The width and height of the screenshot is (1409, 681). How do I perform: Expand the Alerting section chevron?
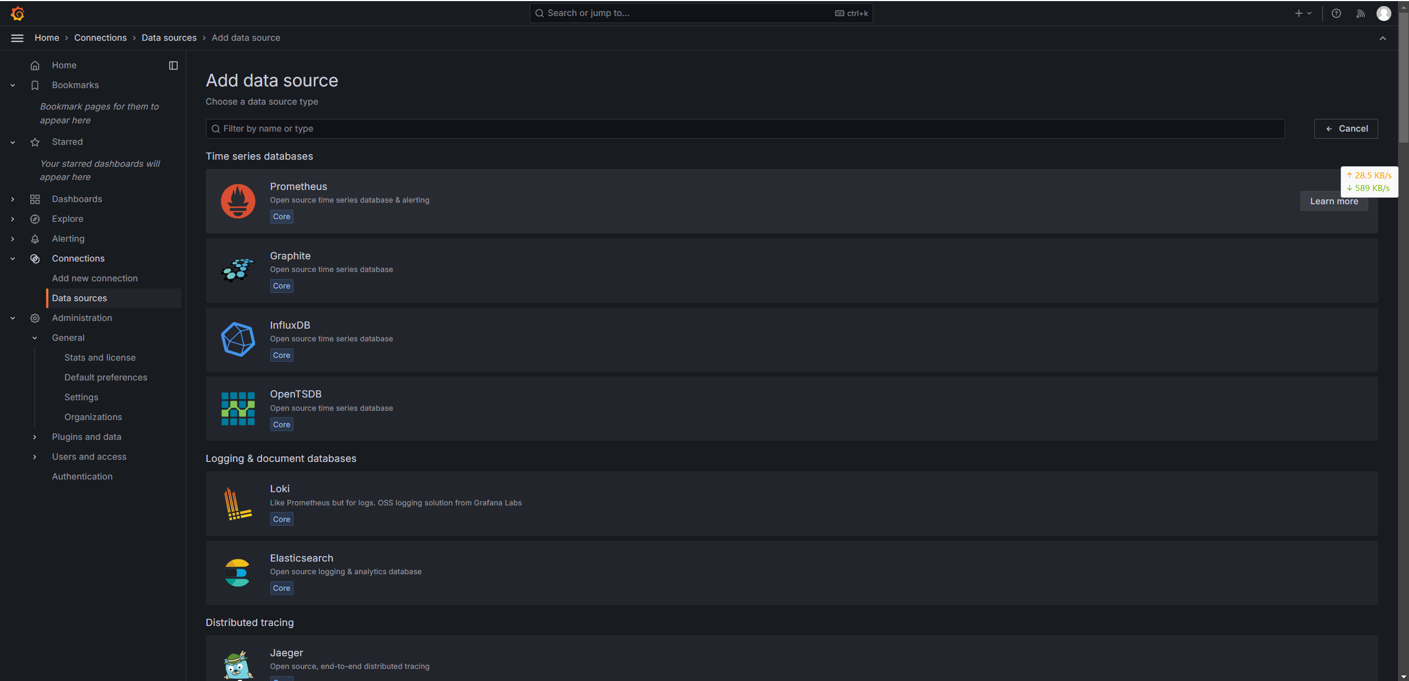pyautogui.click(x=13, y=239)
